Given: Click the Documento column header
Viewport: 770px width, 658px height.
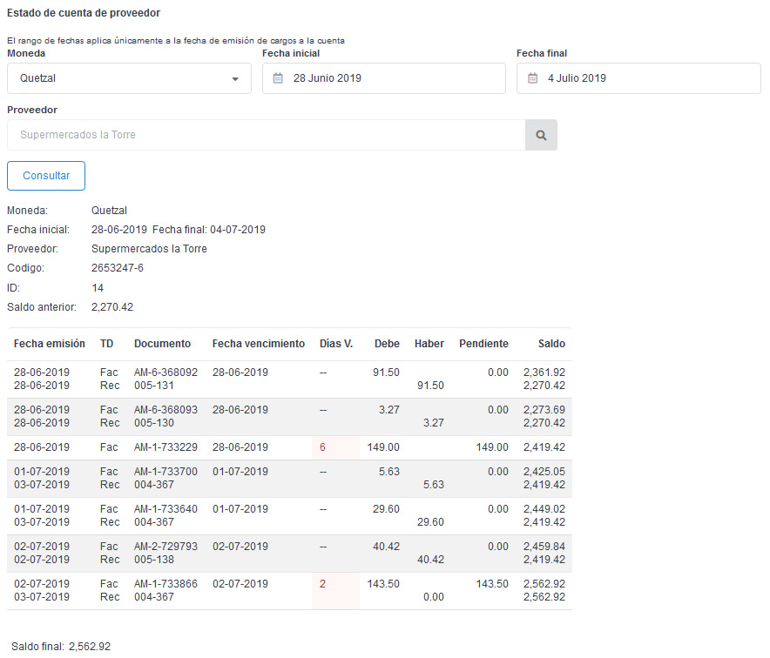Looking at the screenshot, I should click(x=162, y=344).
